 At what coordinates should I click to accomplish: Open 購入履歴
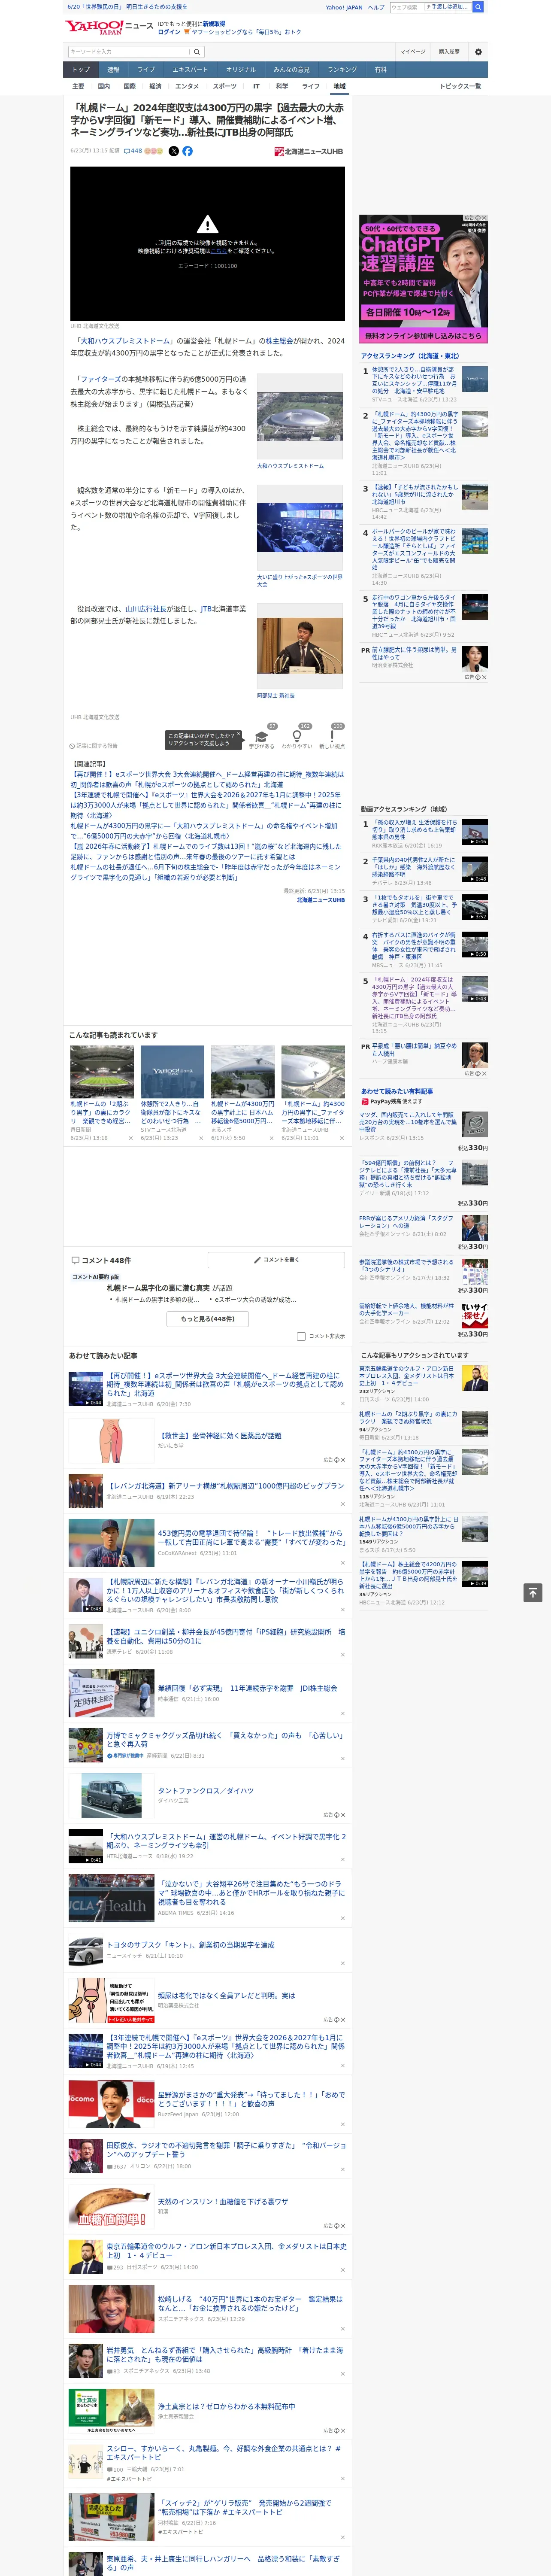(x=449, y=51)
